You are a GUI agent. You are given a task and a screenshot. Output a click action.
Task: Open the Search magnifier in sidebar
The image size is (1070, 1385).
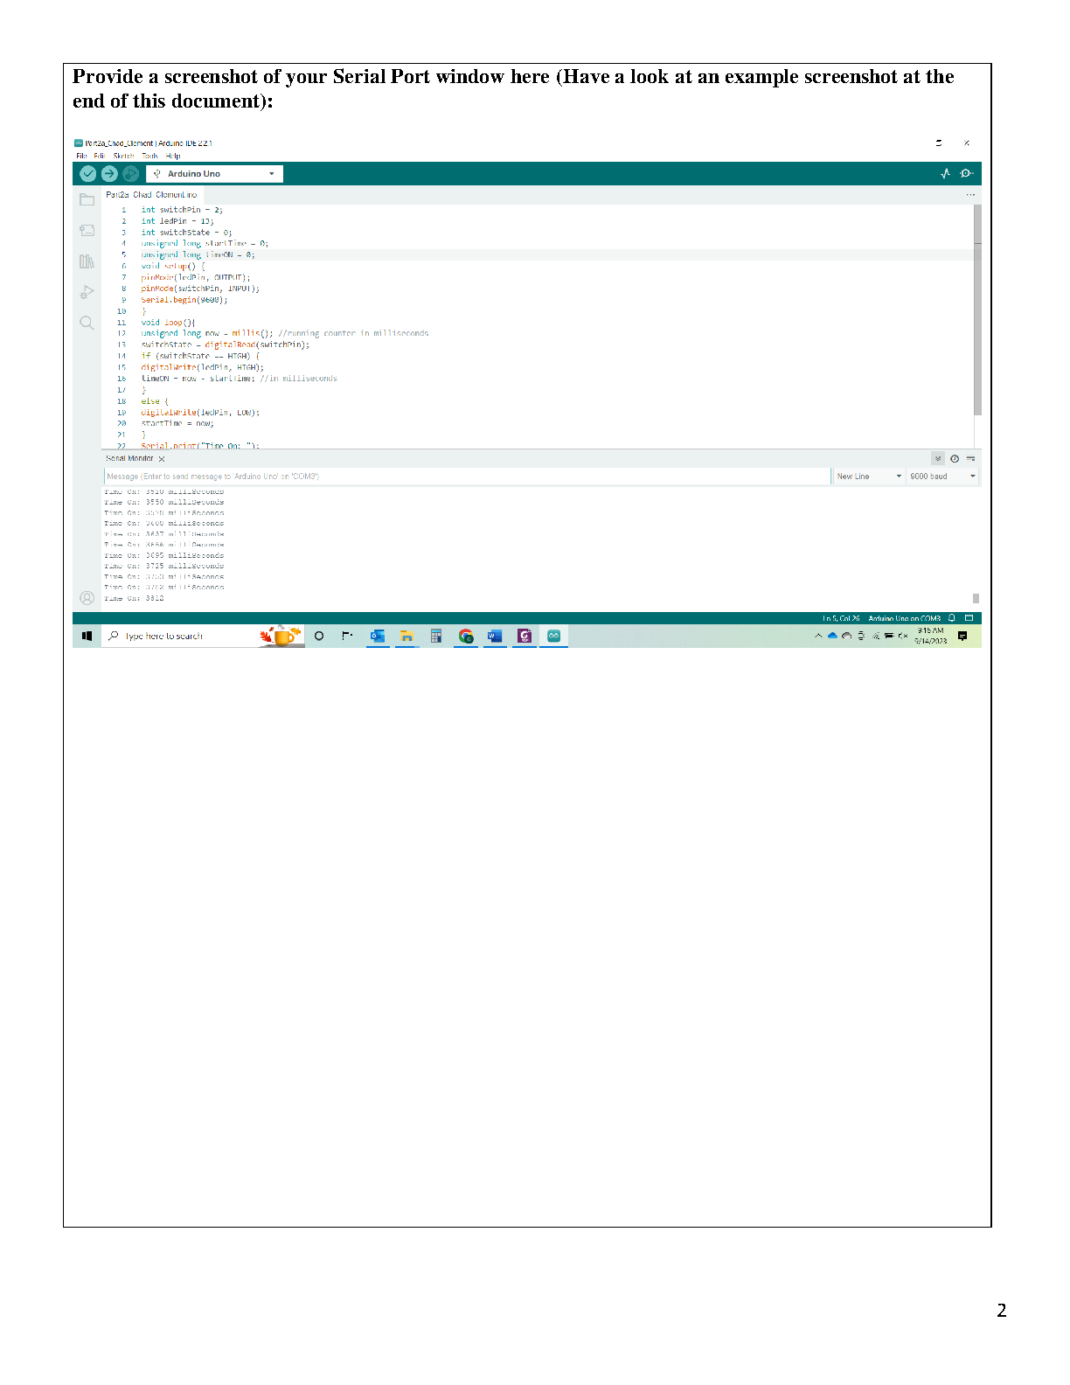(87, 323)
